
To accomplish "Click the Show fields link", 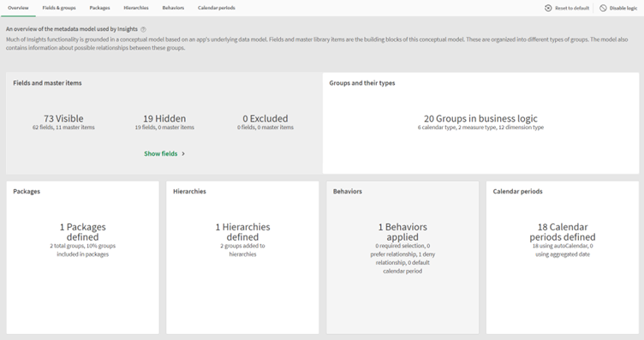I will click(161, 153).
